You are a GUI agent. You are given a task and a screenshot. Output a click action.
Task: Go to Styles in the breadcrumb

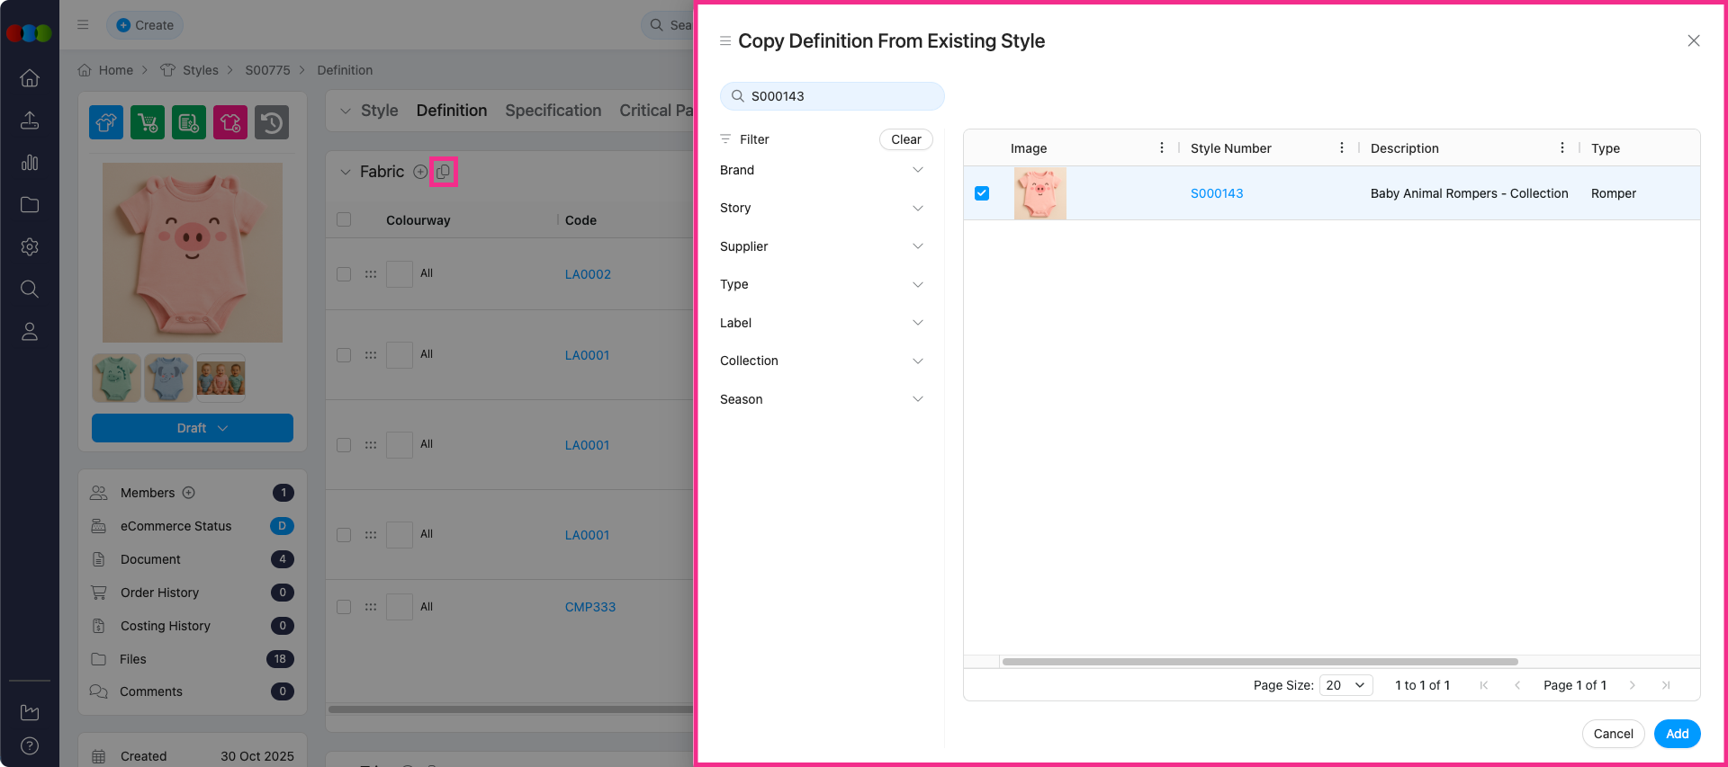200,70
